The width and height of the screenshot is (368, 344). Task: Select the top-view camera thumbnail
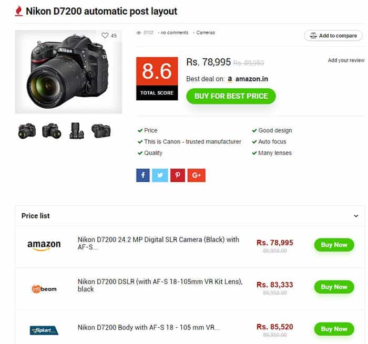point(77,131)
